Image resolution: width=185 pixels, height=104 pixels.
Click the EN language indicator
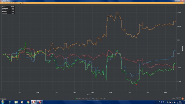159,102
